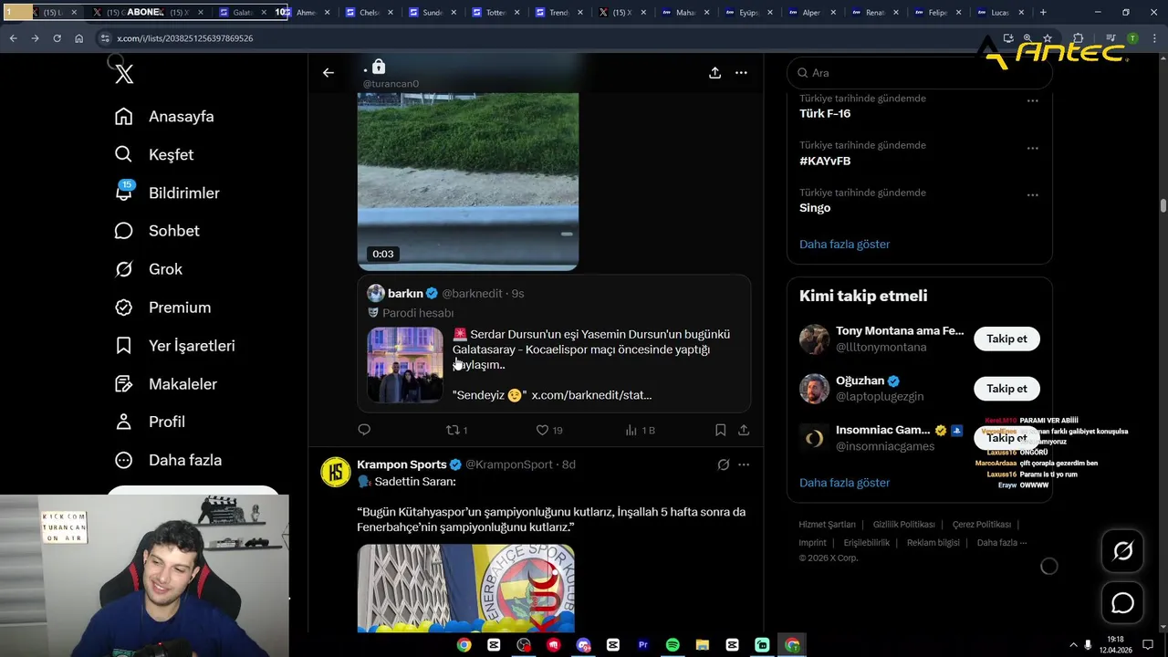This screenshot has width=1168, height=657.
Task: Like the post with 19 likes
Action: click(548, 430)
